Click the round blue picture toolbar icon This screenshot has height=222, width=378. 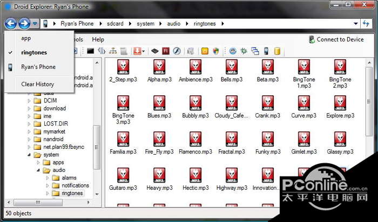coord(233,51)
